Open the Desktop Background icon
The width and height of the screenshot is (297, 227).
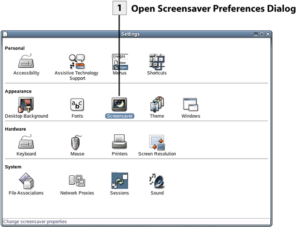pos(26,105)
